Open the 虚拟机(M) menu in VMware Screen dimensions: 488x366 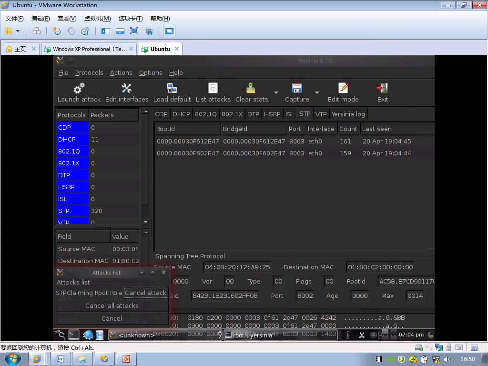point(97,19)
